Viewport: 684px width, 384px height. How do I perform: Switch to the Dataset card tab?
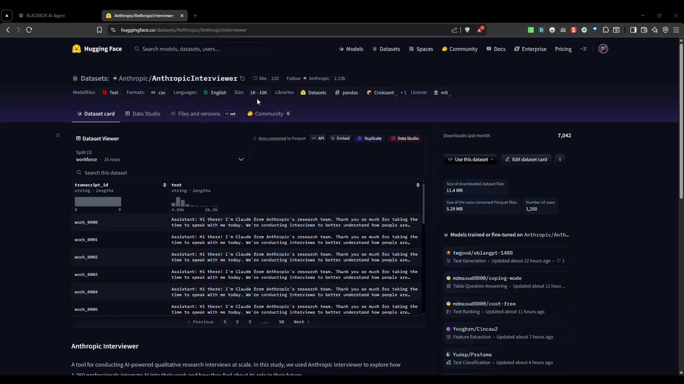(96, 114)
